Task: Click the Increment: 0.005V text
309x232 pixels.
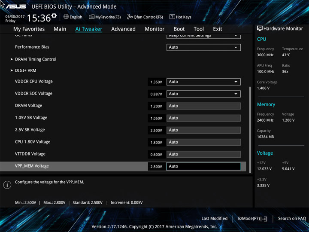Action: (x=127, y=203)
